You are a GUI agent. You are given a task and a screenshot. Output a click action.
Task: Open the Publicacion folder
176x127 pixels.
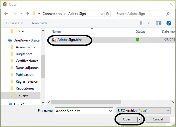(25, 75)
